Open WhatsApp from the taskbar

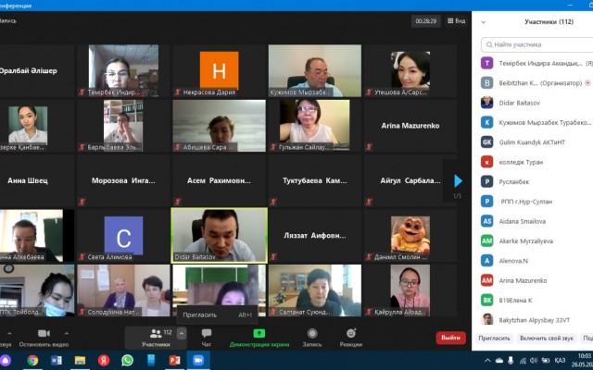click(x=127, y=360)
